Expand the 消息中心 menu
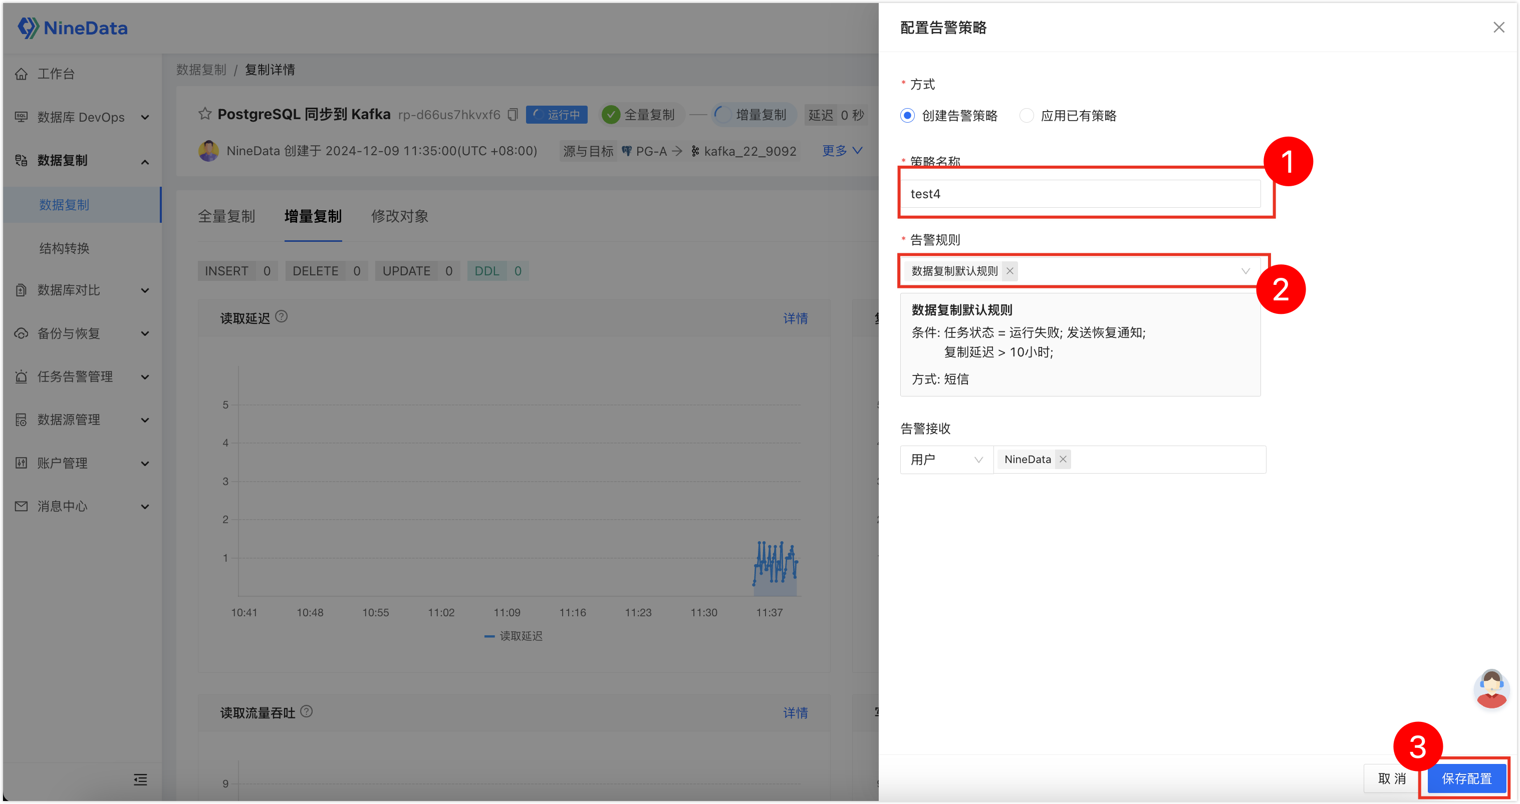The width and height of the screenshot is (1520, 804). click(x=145, y=506)
